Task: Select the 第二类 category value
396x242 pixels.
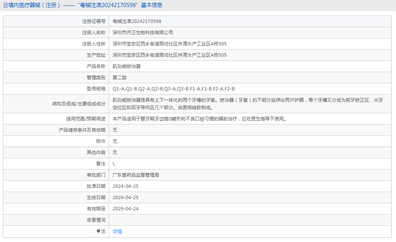Action: pyautogui.click(x=120, y=77)
